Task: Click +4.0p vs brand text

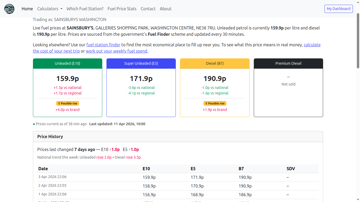Action: coord(67,110)
